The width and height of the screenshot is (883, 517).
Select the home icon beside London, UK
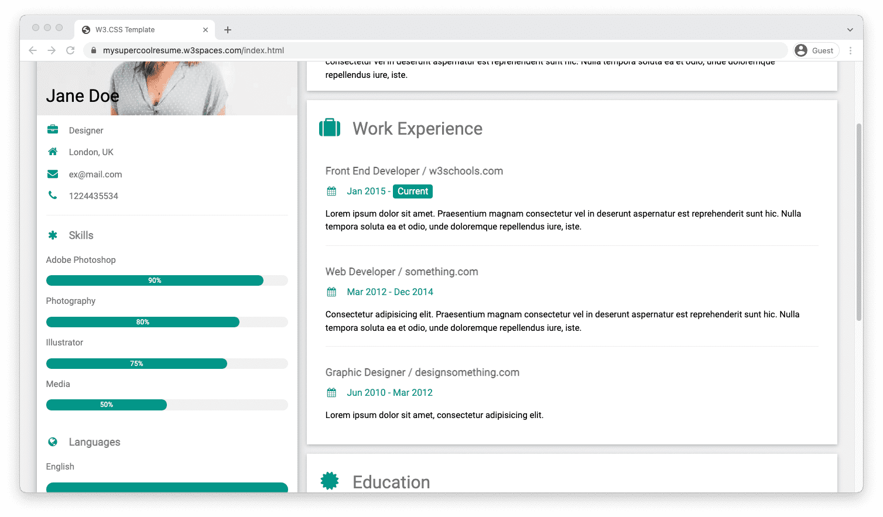52,152
